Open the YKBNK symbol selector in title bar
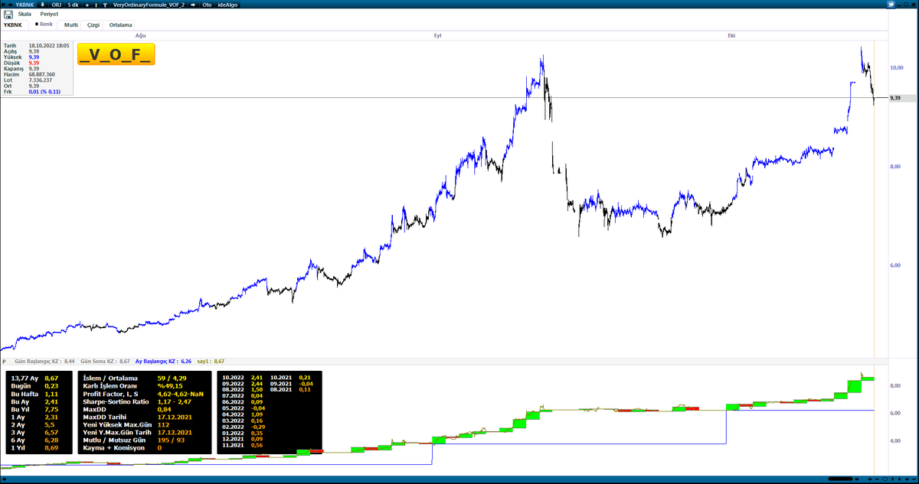 pos(25,5)
